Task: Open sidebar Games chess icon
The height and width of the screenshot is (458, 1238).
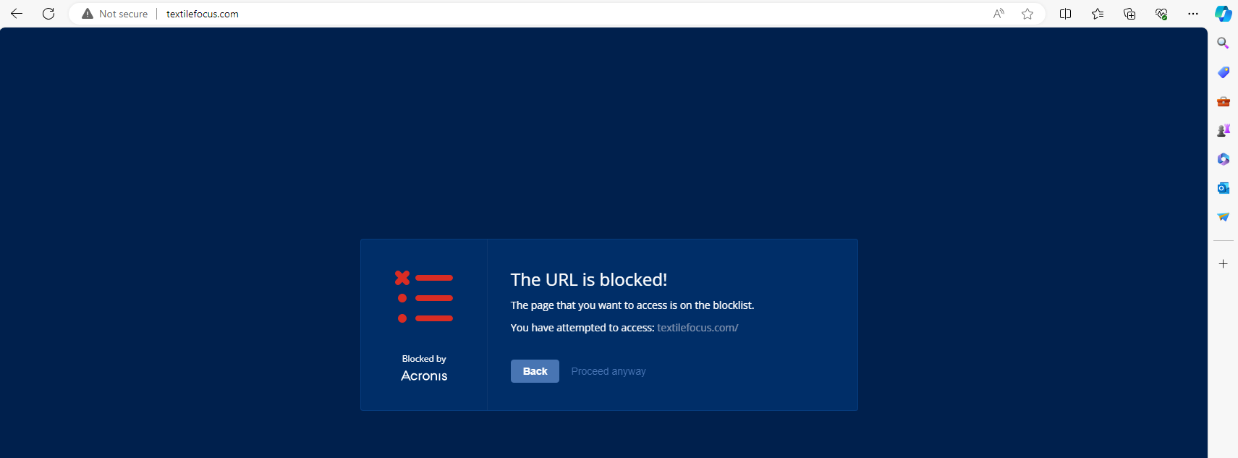Action: (1223, 130)
